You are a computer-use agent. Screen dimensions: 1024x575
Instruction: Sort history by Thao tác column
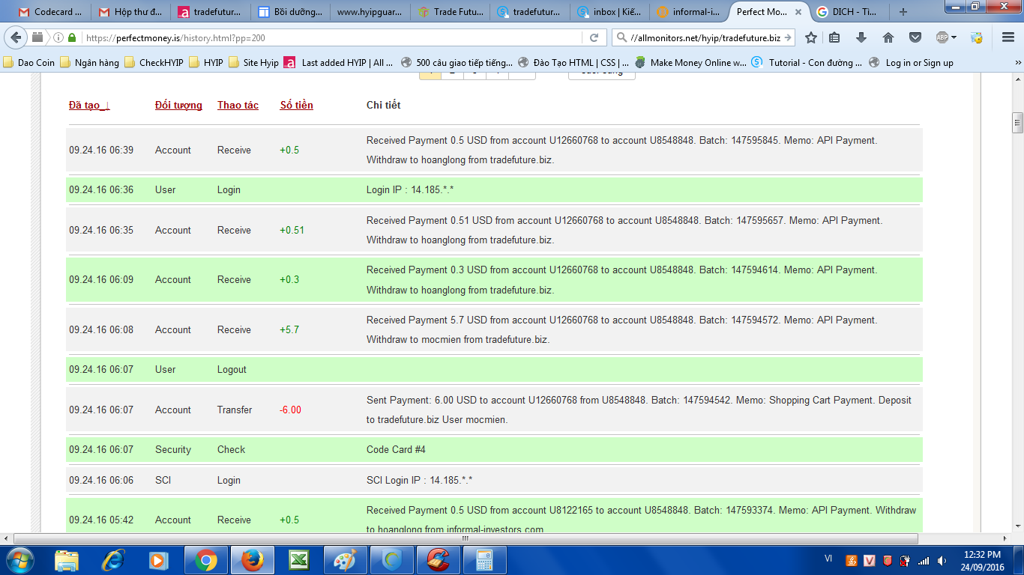[x=238, y=106]
